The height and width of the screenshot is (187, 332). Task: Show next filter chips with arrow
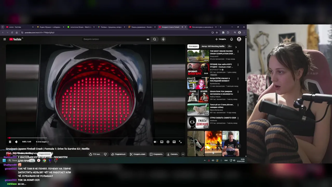[x=236, y=47]
